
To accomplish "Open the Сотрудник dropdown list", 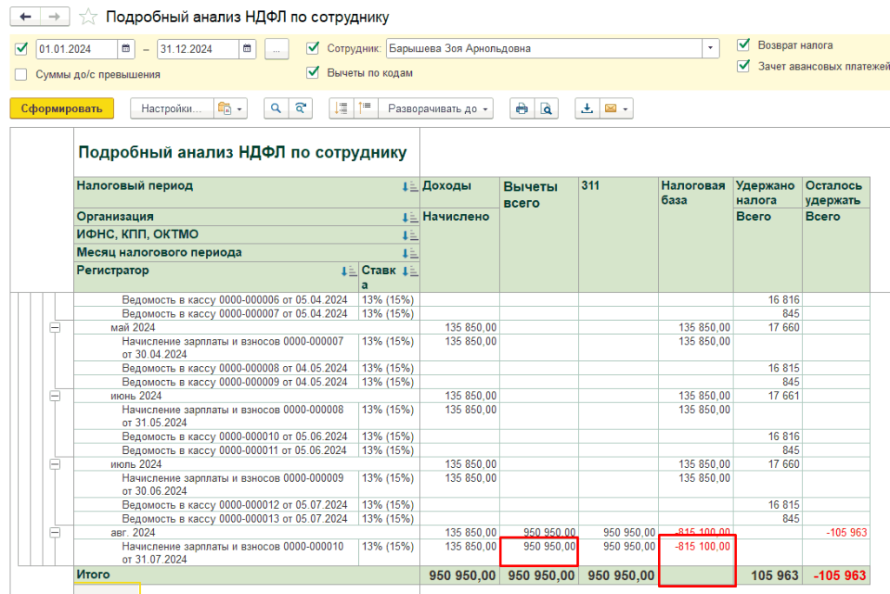I will coord(712,49).
